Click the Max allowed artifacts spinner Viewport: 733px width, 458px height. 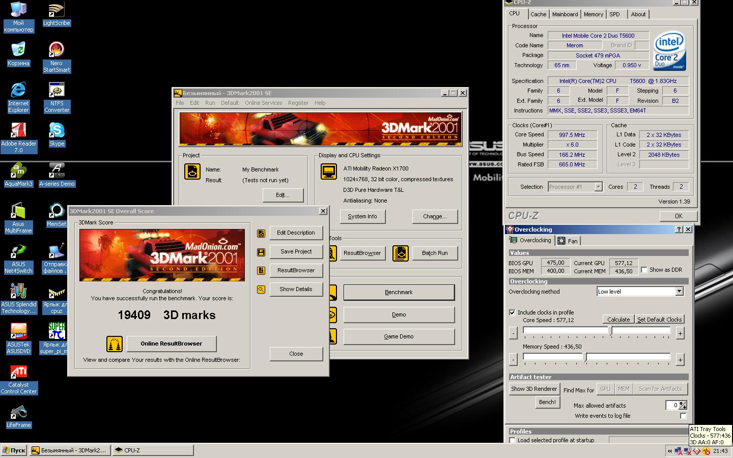(683, 405)
